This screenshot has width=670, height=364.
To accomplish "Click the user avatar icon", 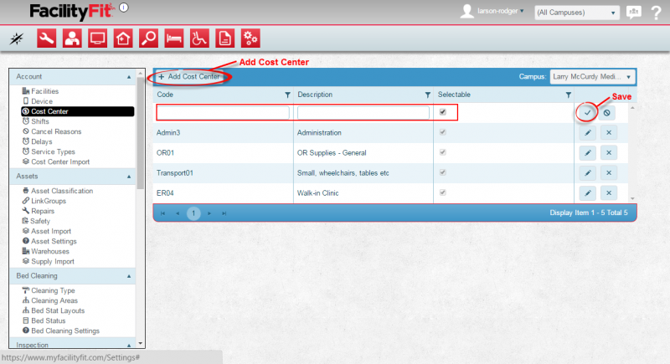I will click(466, 12).
